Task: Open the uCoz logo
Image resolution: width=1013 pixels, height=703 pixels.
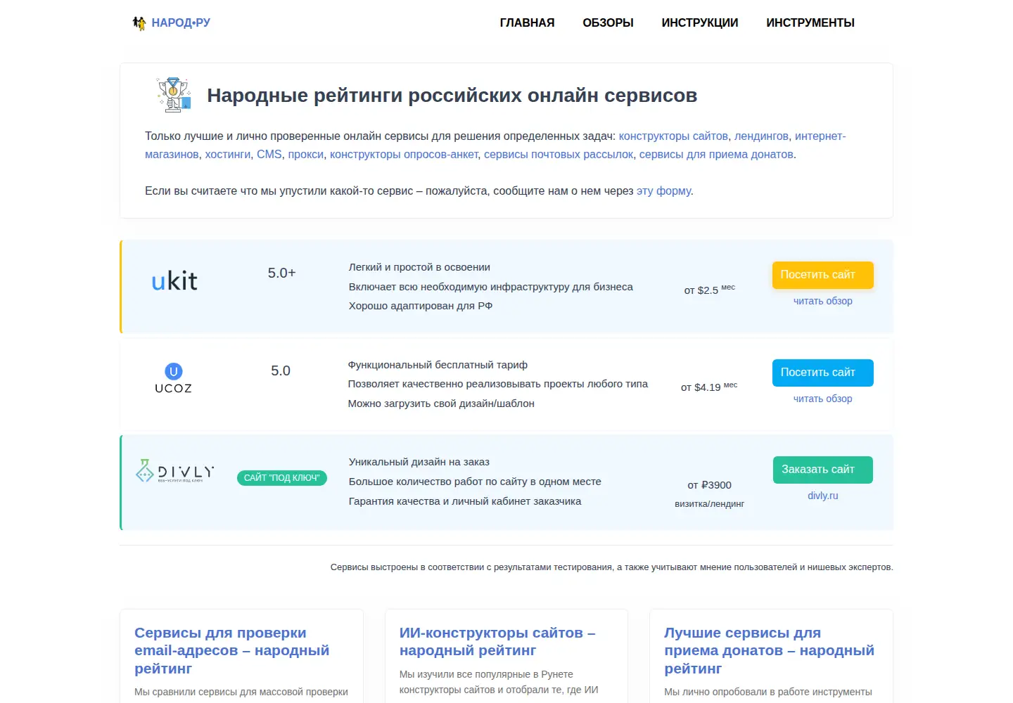Action: tap(173, 378)
